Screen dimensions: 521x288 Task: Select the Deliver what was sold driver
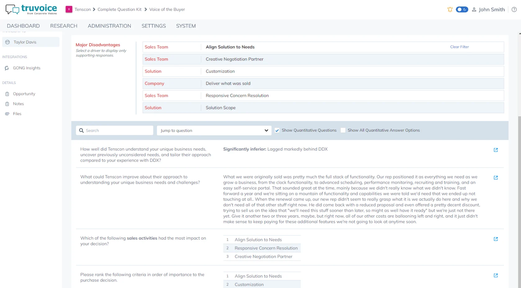pyautogui.click(x=323, y=83)
